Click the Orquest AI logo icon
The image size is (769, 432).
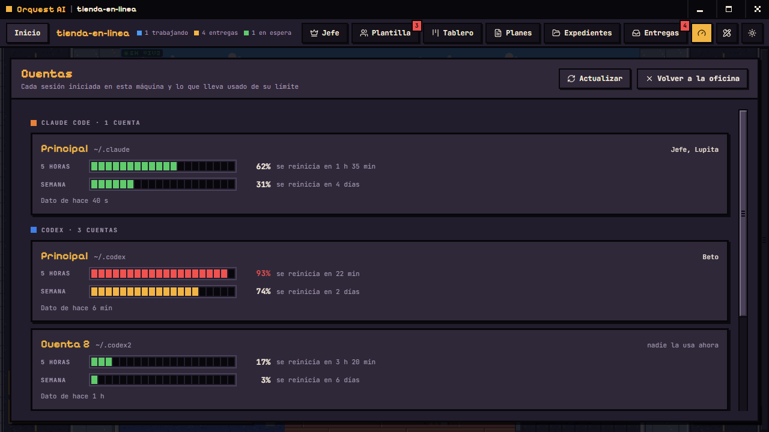point(9,9)
